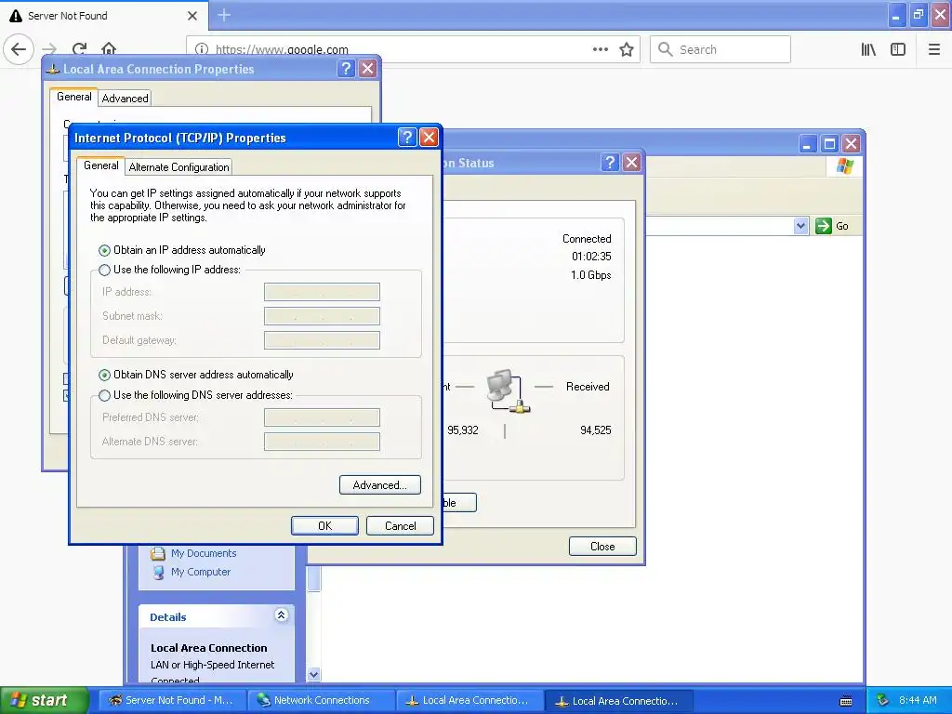Focus the Firefox Search box
The image size is (952, 714).
tap(721, 50)
